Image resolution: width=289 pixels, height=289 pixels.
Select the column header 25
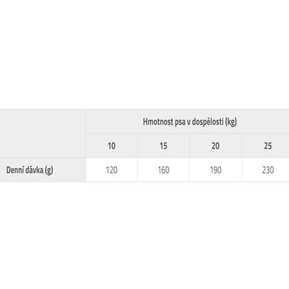[268, 146]
